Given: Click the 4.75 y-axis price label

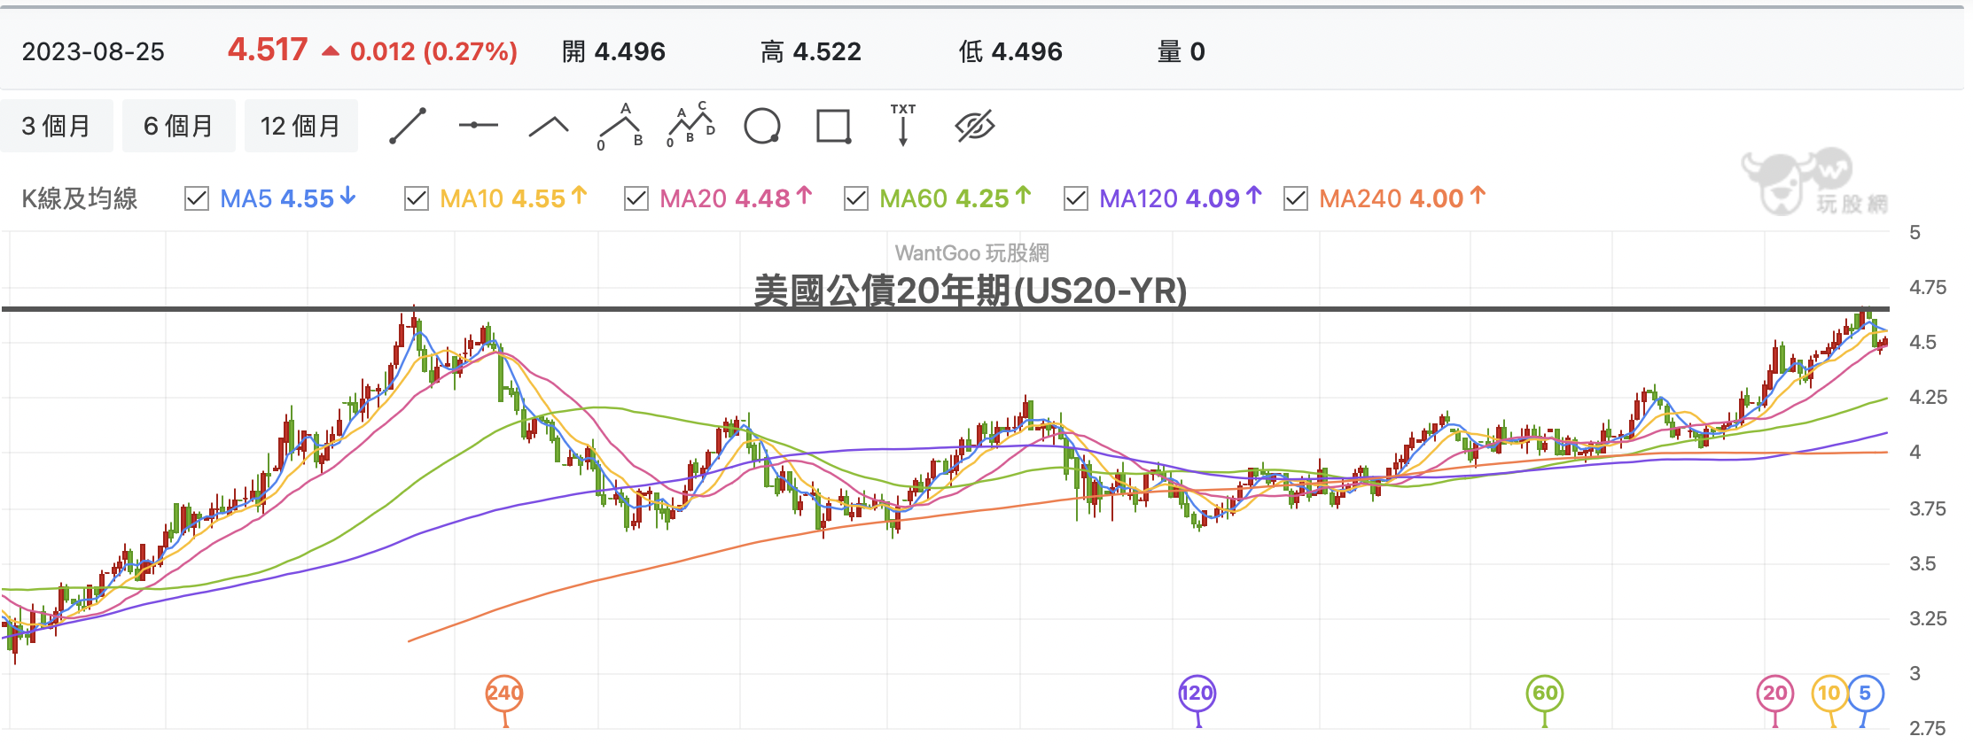Looking at the screenshot, I should (x=1928, y=287).
